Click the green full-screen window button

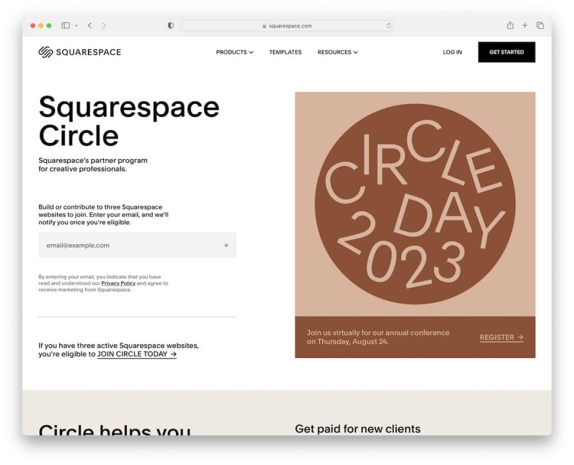(x=49, y=26)
